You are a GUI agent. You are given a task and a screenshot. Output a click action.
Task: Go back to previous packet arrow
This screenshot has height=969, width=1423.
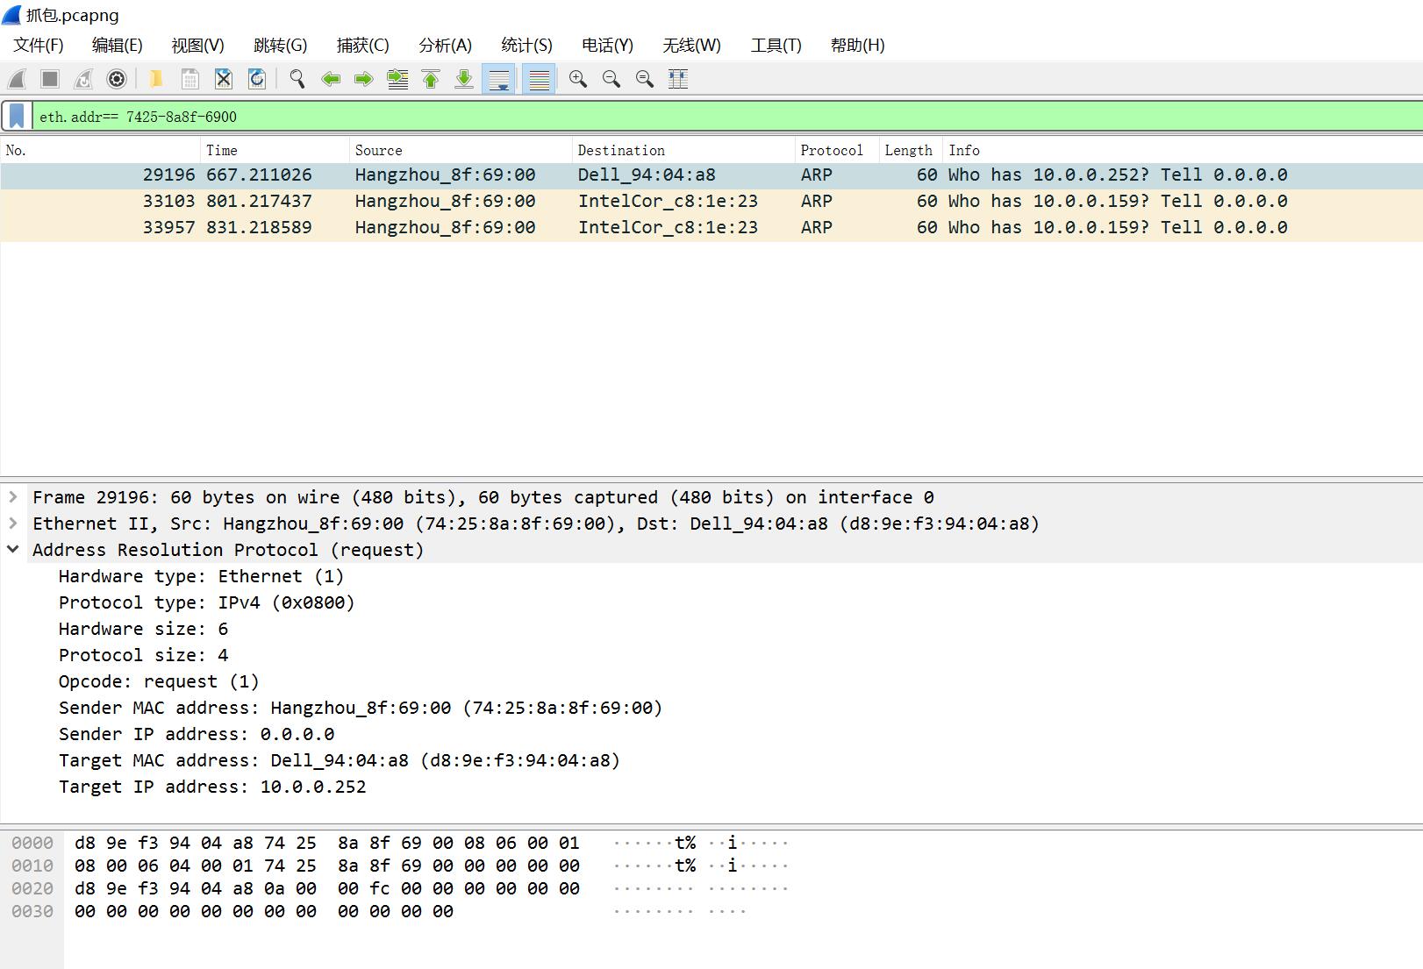[x=331, y=79]
